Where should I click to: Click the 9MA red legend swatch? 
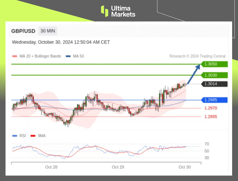tap(33, 136)
